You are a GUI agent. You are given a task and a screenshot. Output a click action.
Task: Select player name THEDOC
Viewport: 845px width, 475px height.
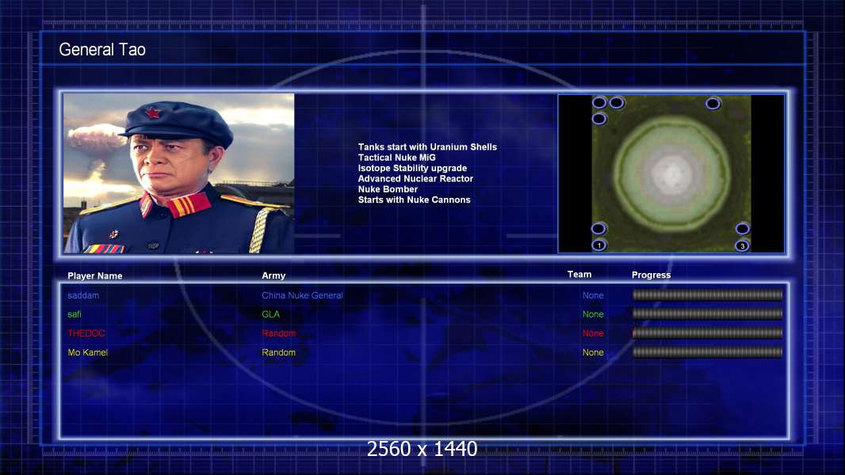(86, 333)
